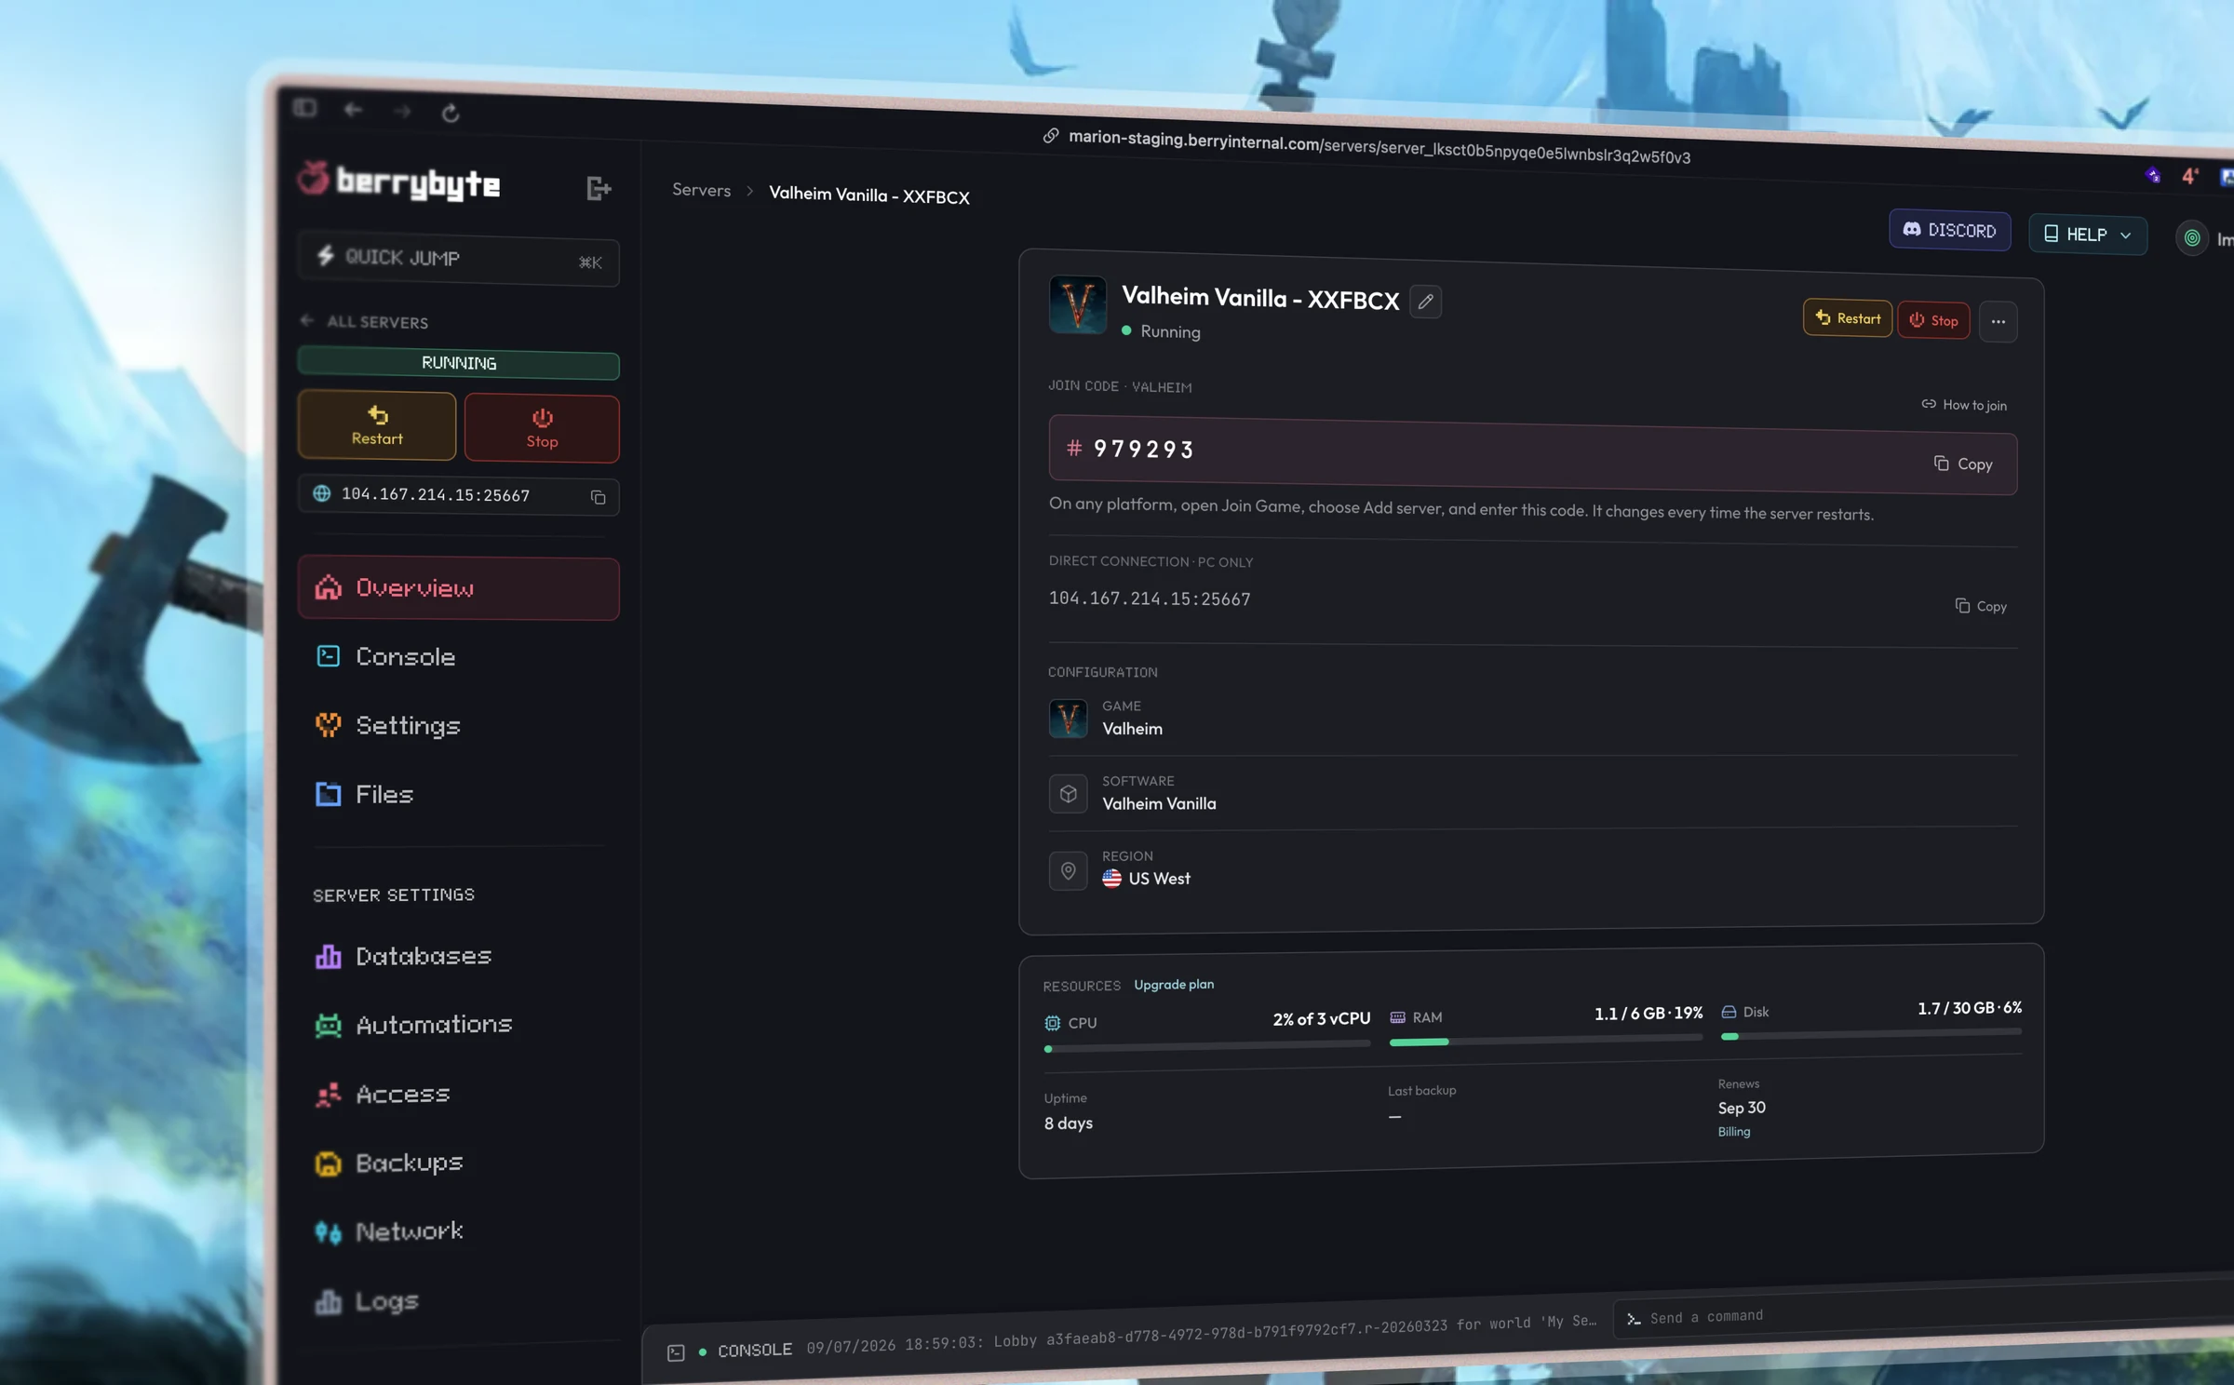Open the How to join link
This screenshot has width=2234, height=1385.
[1964, 405]
